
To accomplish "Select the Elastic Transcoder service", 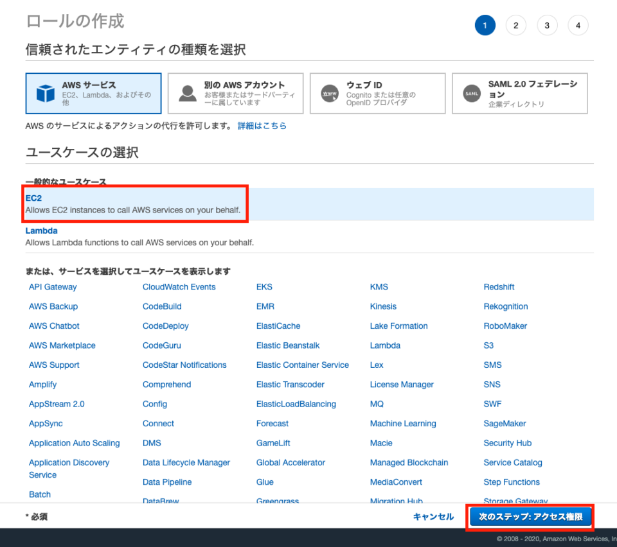I will 291,385.
